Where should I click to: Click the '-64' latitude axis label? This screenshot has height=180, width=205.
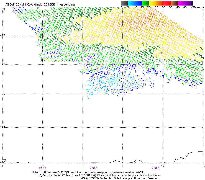pyautogui.click(x=2, y=64)
